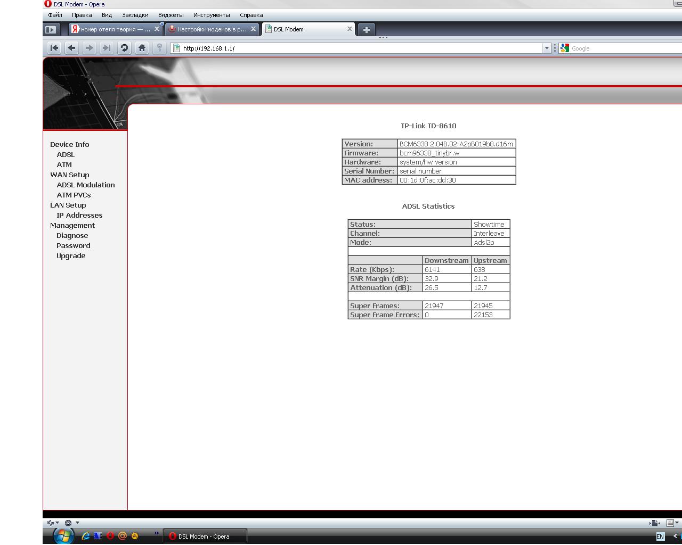Viewport: 682px width, 545px height.
Task: Close the DSL Modem tab
Action: point(350,29)
